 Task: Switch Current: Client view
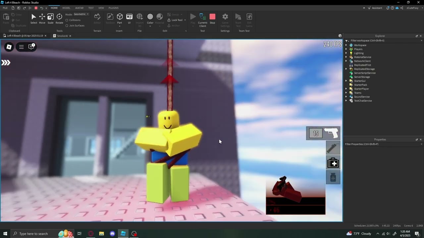pyautogui.click(x=203, y=20)
